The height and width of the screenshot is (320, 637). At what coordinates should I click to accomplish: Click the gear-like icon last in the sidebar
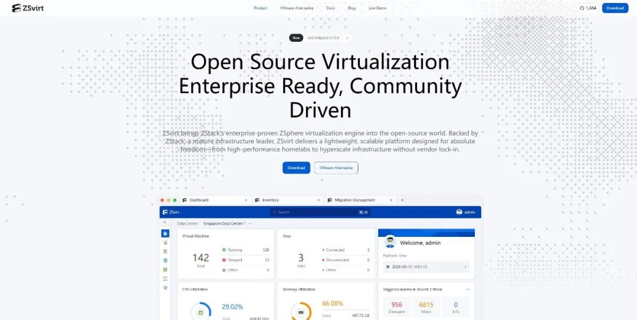pos(165,288)
